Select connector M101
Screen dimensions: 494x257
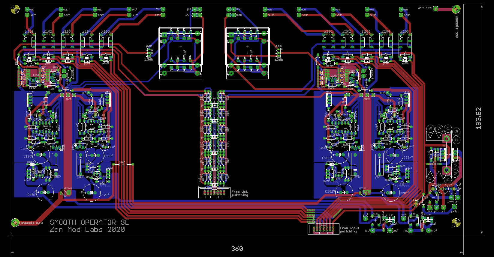click(30, 99)
